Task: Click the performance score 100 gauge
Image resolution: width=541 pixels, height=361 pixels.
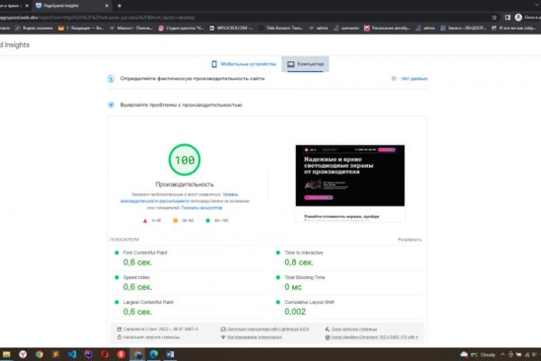Action: (x=185, y=160)
